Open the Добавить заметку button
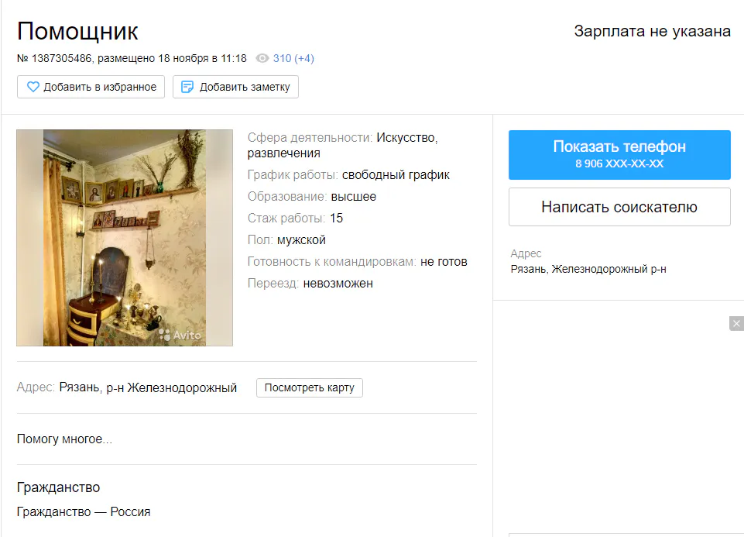The height and width of the screenshot is (537, 744). (x=235, y=87)
